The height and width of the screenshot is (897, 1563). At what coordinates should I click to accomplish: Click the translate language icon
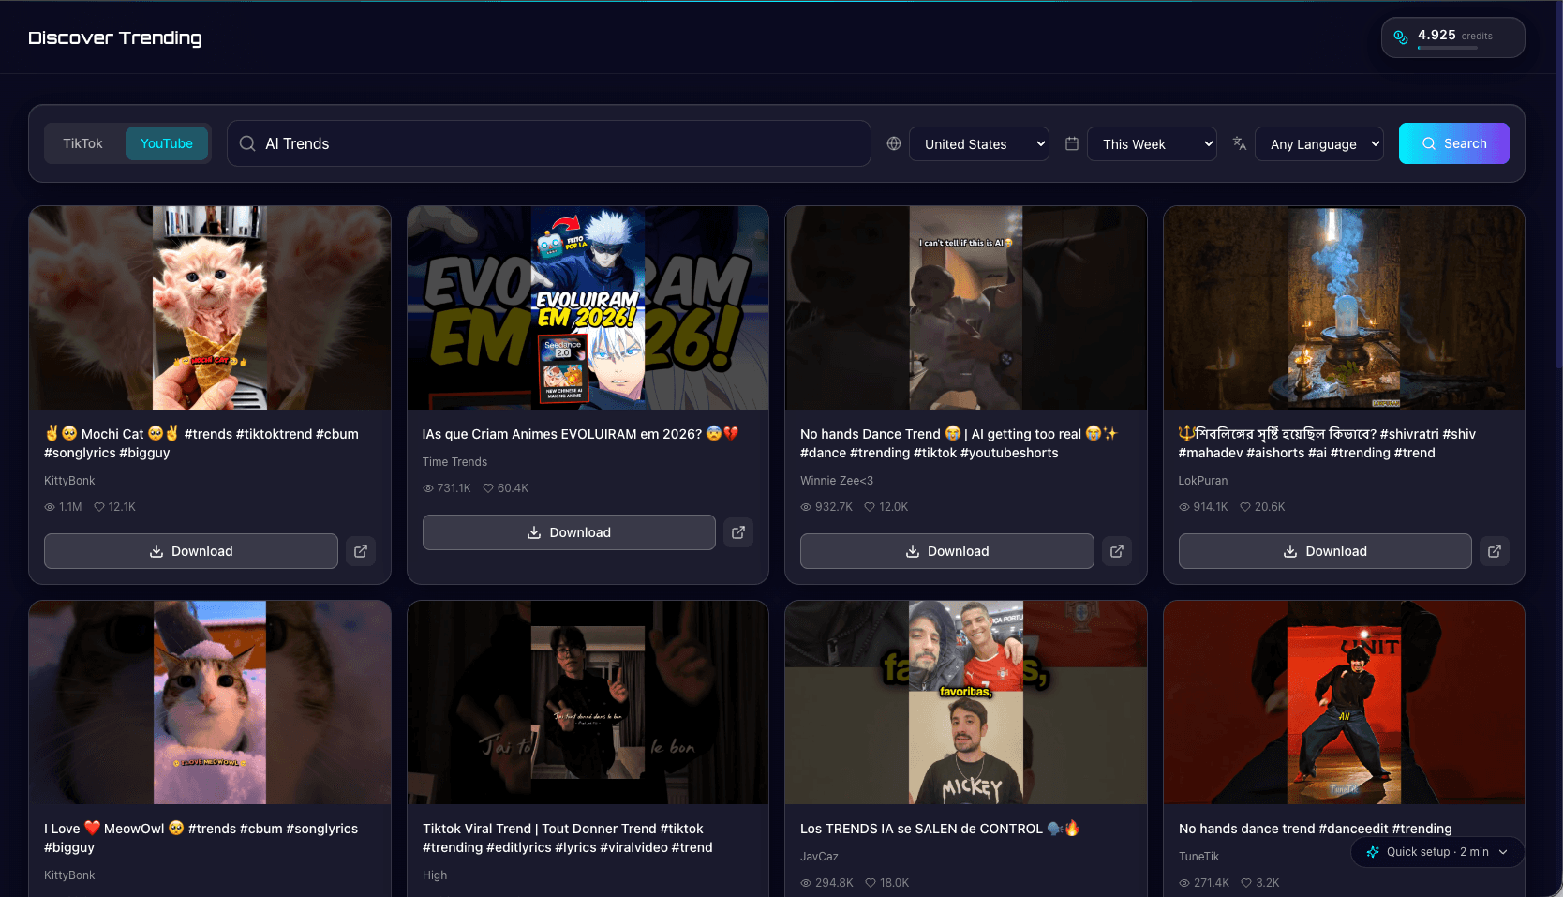1240,143
